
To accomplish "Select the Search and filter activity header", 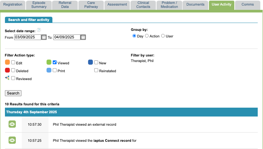I will click(29, 20).
